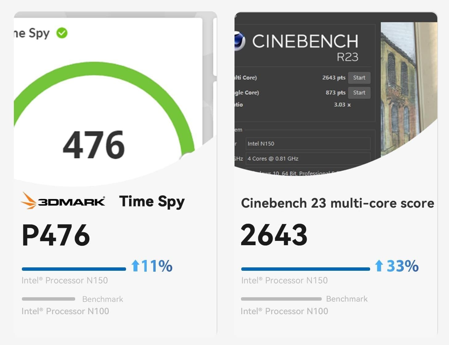Select the 4 Cores @ 0.81 GHz field
This screenshot has height=345, width=449.
308,158
